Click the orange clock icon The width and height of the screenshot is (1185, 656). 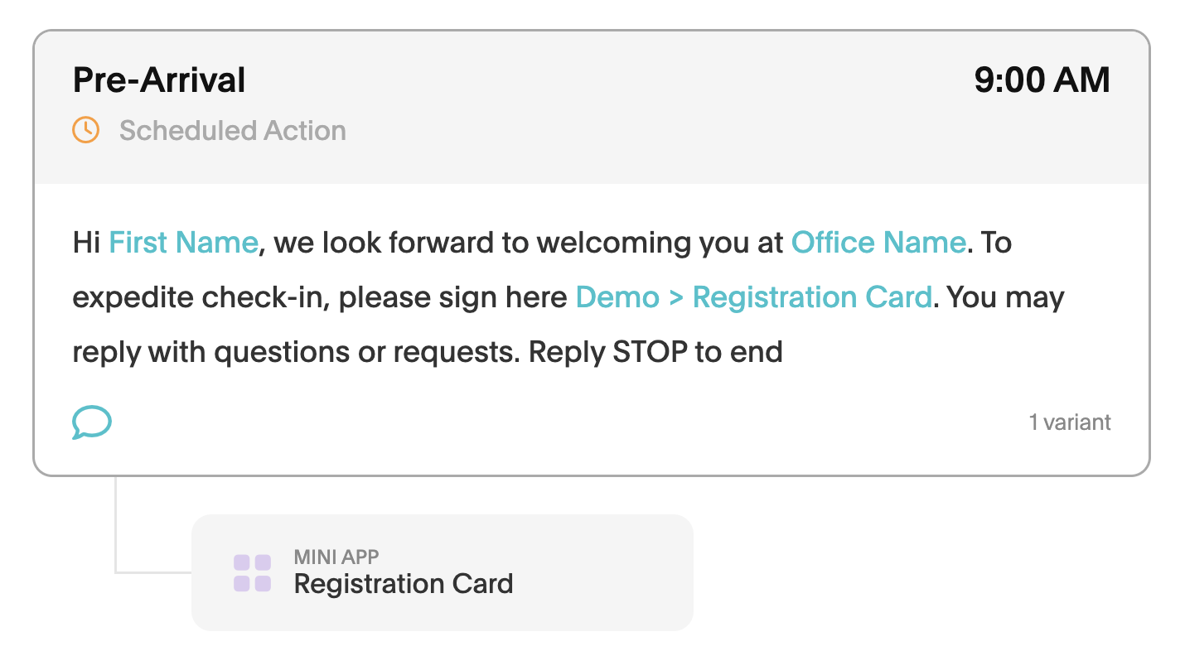coord(85,130)
